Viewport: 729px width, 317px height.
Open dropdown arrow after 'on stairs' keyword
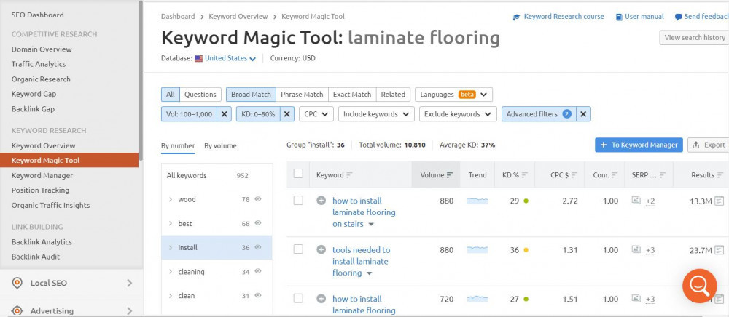coord(371,225)
